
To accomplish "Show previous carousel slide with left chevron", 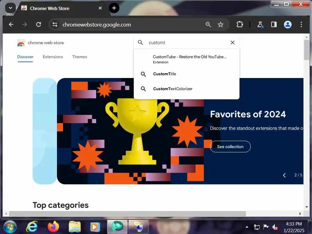I will point(284,175).
